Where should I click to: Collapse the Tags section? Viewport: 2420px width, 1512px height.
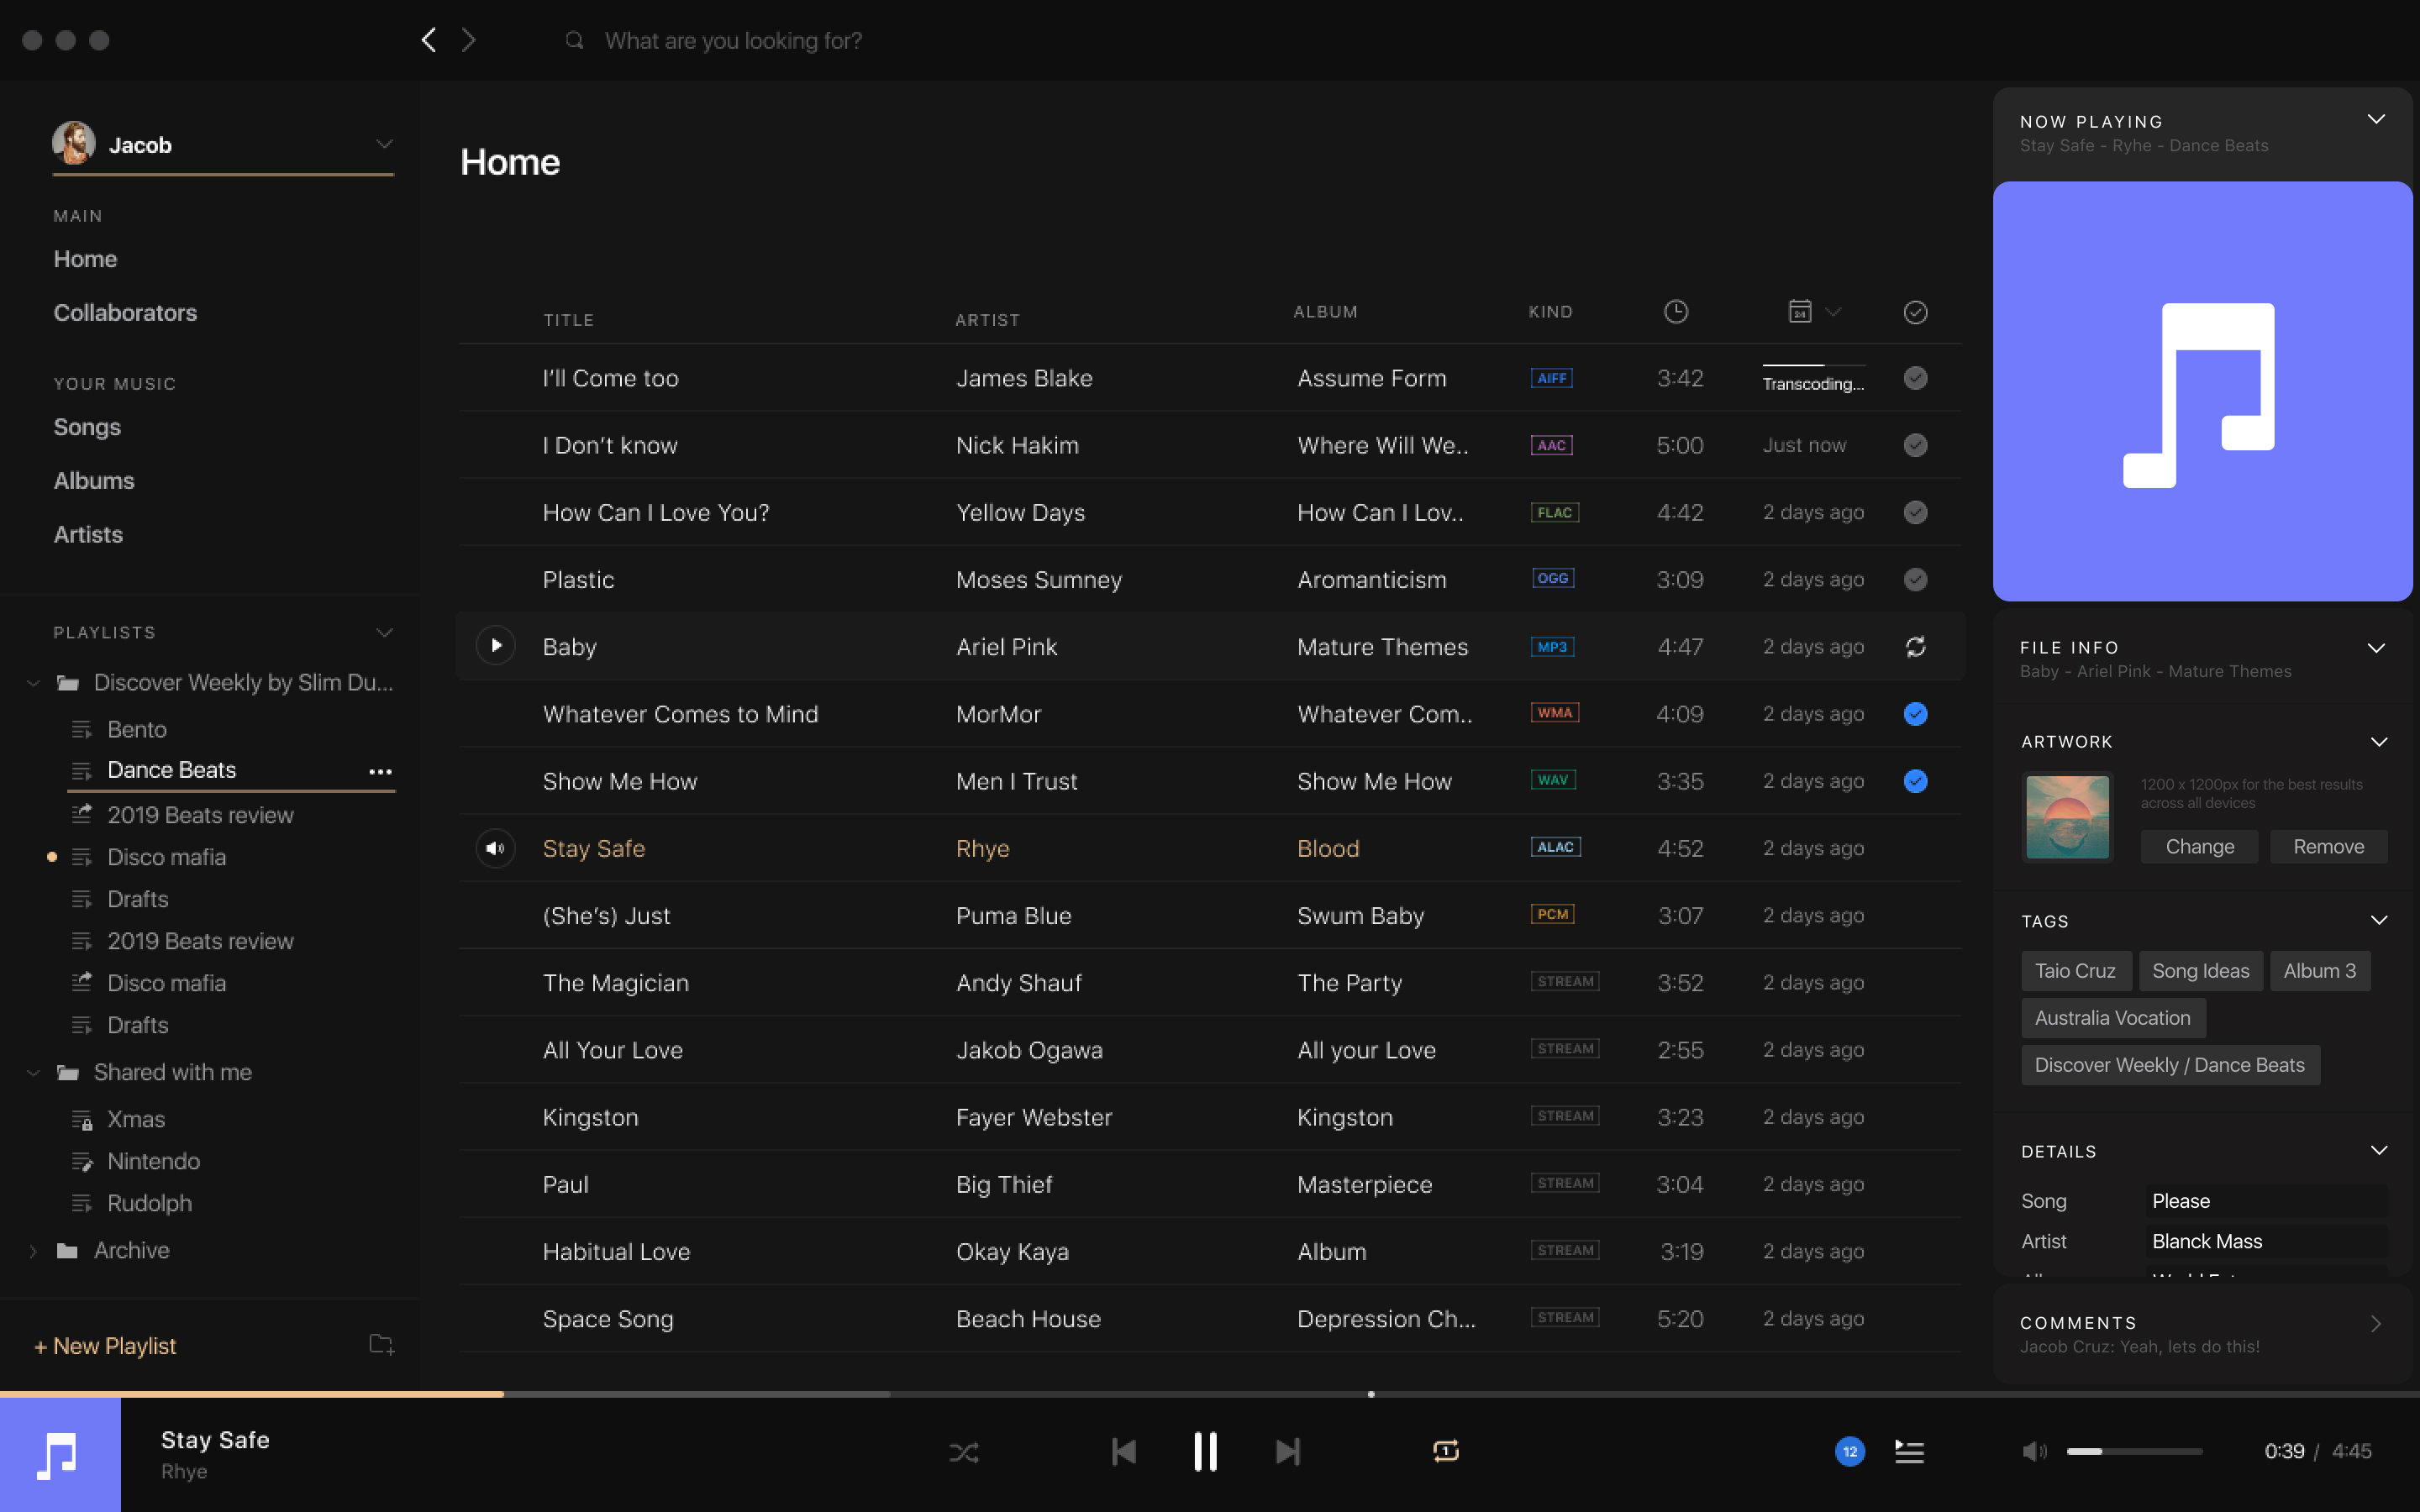click(2378, 920)
